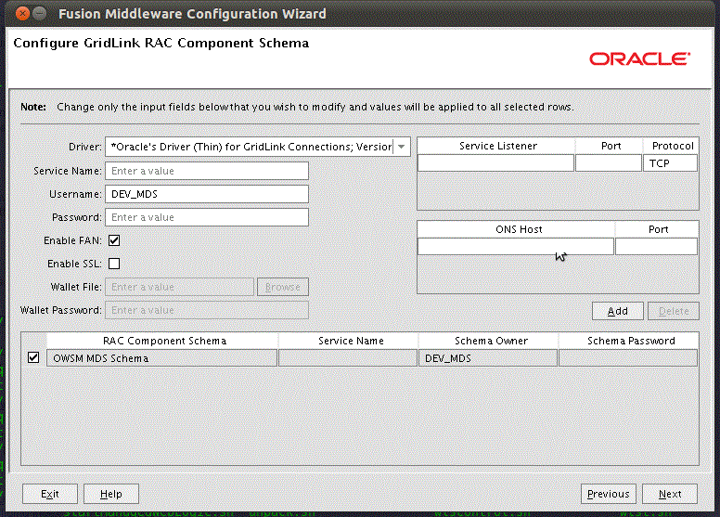Click the Service Listener Port cell
720x517 pixels.
coord(609,163)
